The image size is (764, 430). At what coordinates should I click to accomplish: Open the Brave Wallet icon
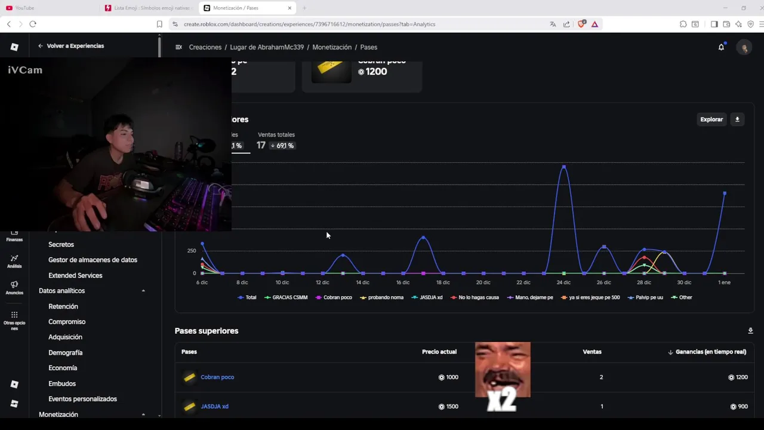pos(726,24)
